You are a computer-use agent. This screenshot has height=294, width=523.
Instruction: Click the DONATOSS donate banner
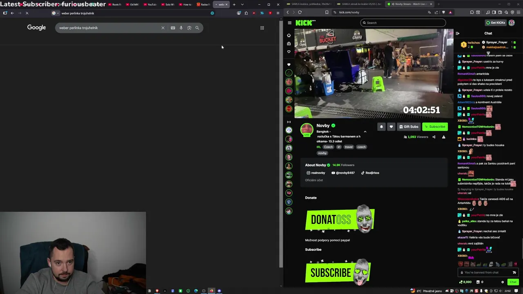pos(340,219)
